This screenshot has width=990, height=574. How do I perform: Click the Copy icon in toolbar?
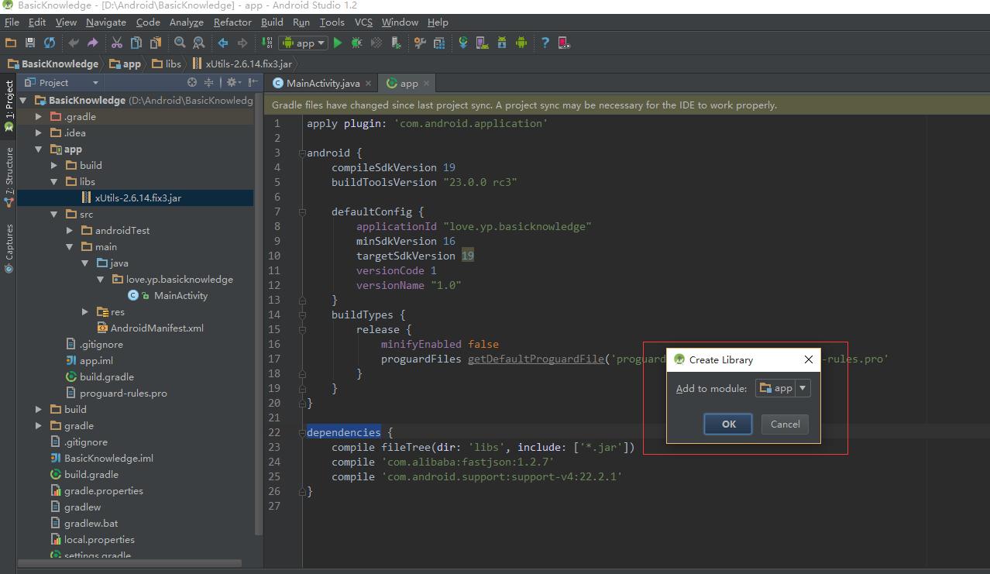pyautogui.click(x=136, y=43)
